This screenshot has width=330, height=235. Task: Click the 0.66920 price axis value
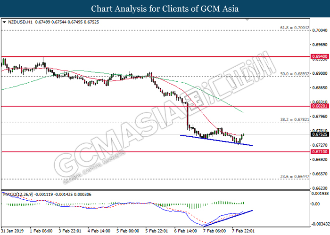320,160
